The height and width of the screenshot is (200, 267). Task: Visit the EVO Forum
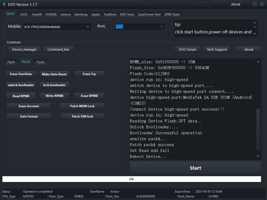click(x=187, y=49)
